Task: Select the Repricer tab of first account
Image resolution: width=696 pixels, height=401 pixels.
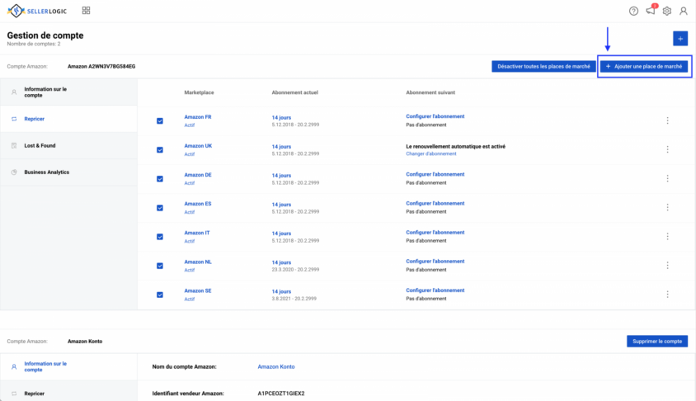Action: (68, 119)
